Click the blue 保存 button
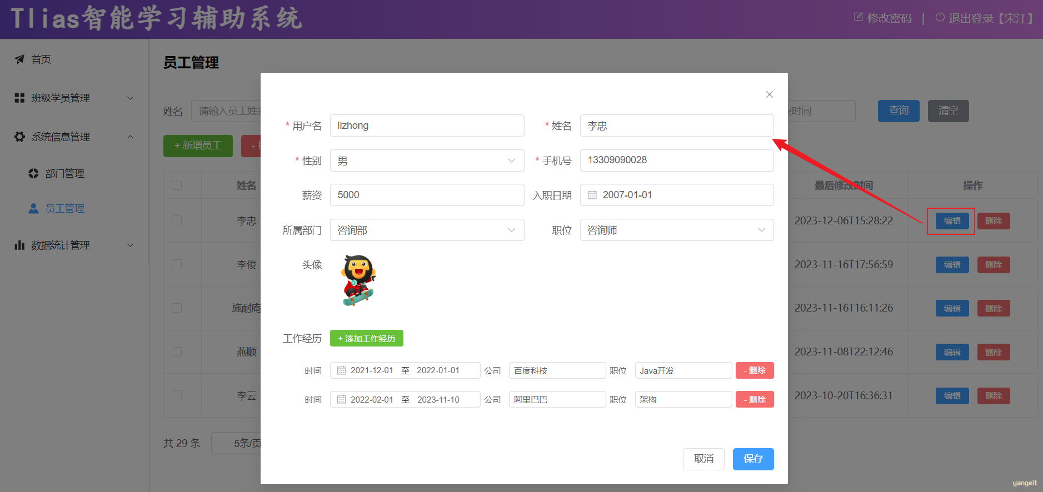This screenshot has height=492, width=1043. 753,459
